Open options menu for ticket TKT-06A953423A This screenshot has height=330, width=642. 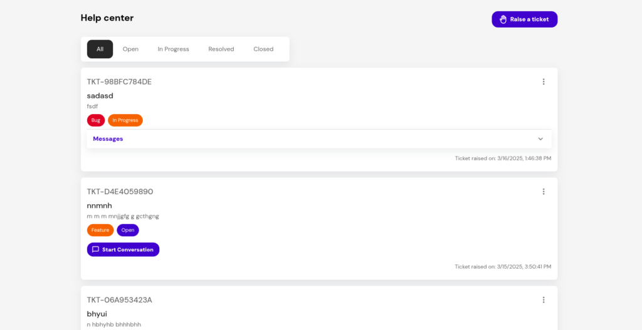(544, 300)
